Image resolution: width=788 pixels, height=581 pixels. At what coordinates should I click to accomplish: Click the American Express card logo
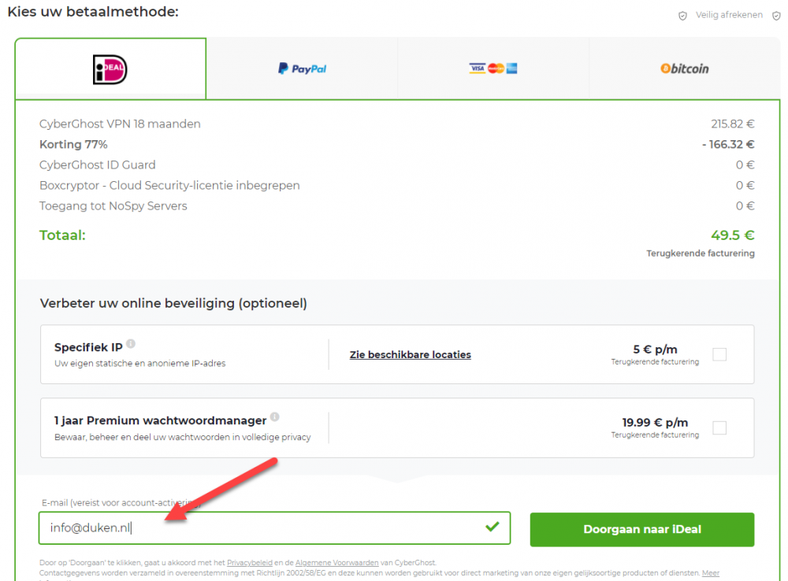click(x=511, y=68)
